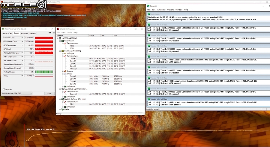
Task: Click the Prime95 title bar app icon
Action: pyautogui.click(x=148, y=6)
